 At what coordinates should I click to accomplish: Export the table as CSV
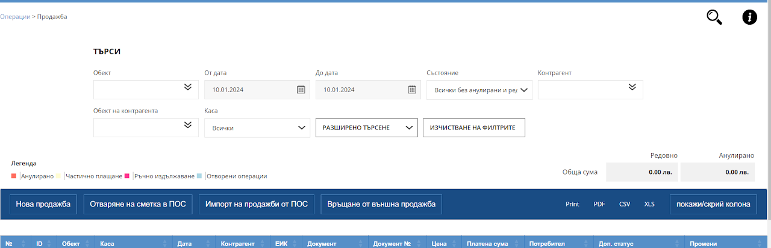coord(625,204)
